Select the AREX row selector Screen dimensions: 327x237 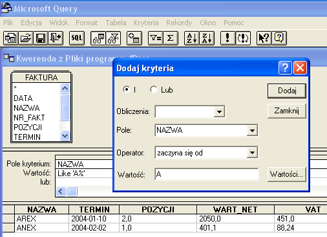(8, 219)
